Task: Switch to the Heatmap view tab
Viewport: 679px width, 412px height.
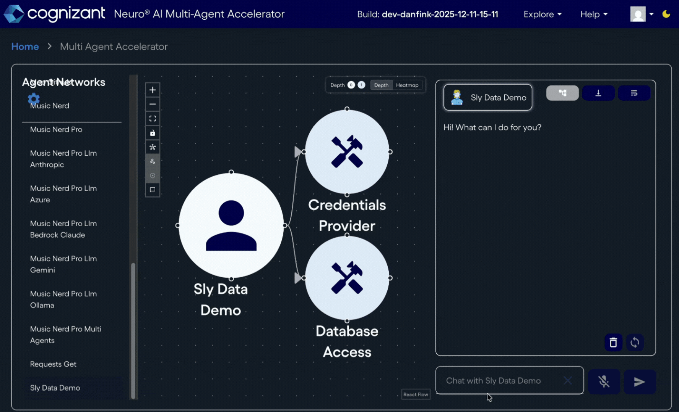Action: coord(407,85)
